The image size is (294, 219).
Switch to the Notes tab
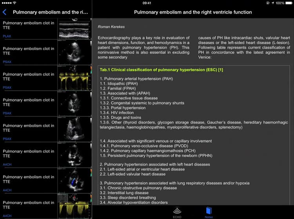pos(209,213)
